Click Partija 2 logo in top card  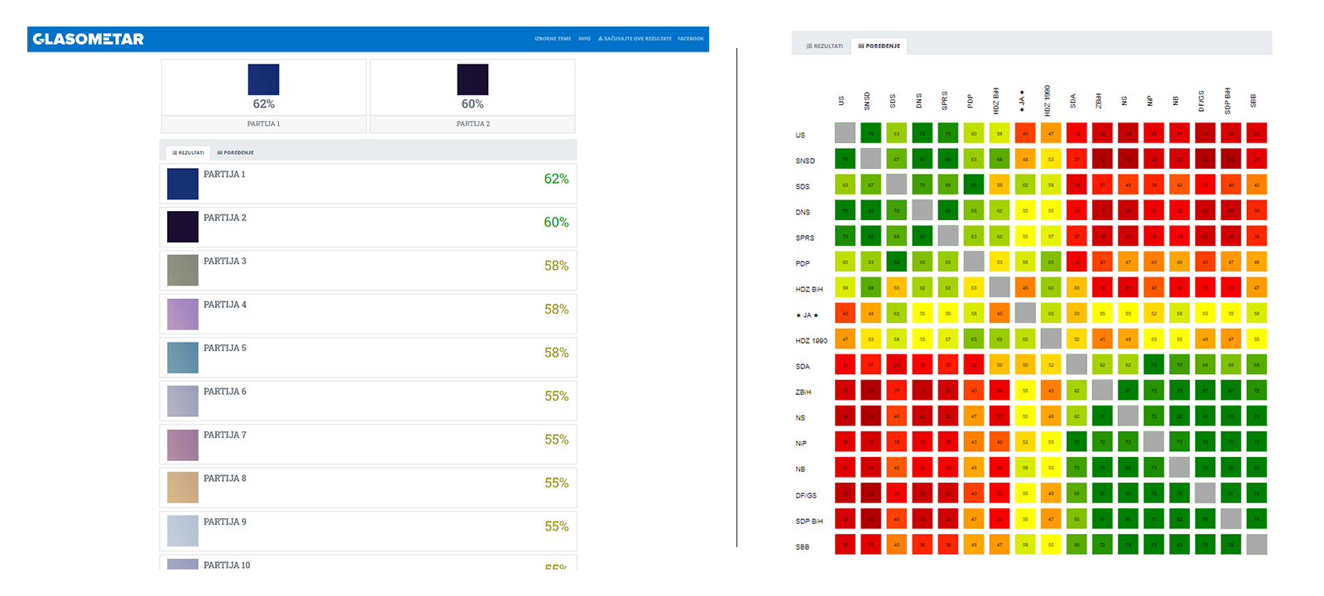click(473, 79)
